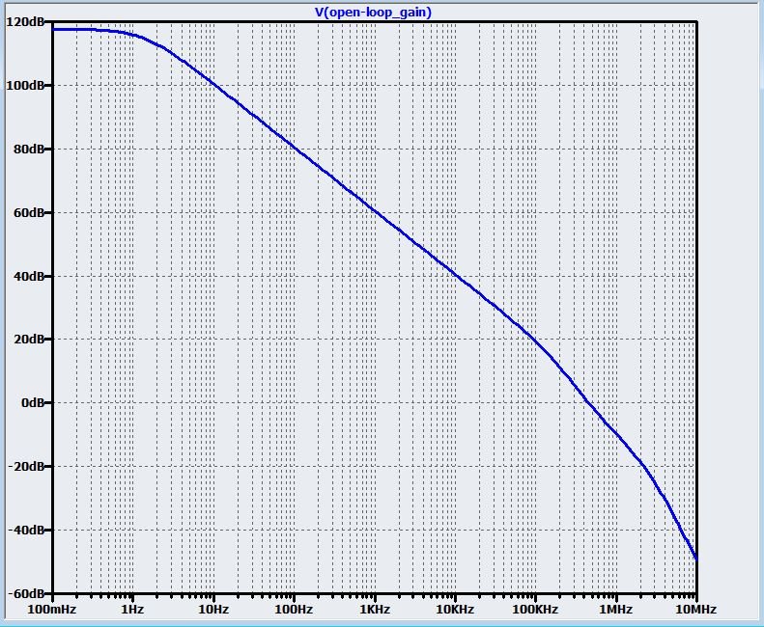Click the gain curve where it crosses 1KHz

(375, 211)
